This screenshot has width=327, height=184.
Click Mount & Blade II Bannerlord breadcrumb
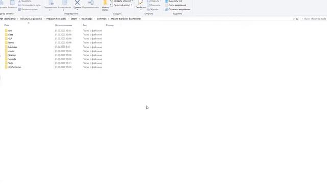click(x=126, y=19)
